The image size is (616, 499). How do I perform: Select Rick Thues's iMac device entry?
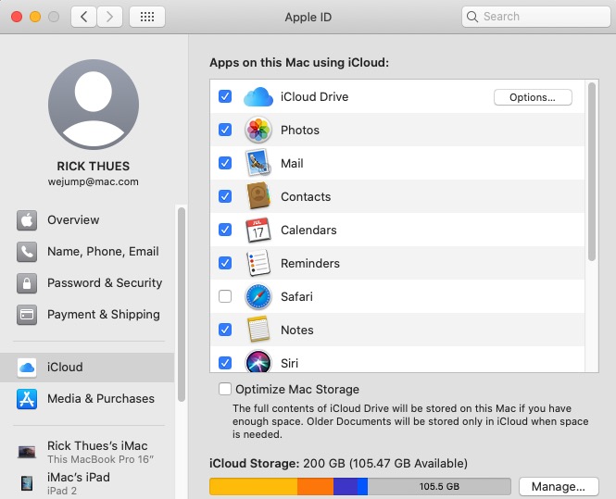coord(87,452)
